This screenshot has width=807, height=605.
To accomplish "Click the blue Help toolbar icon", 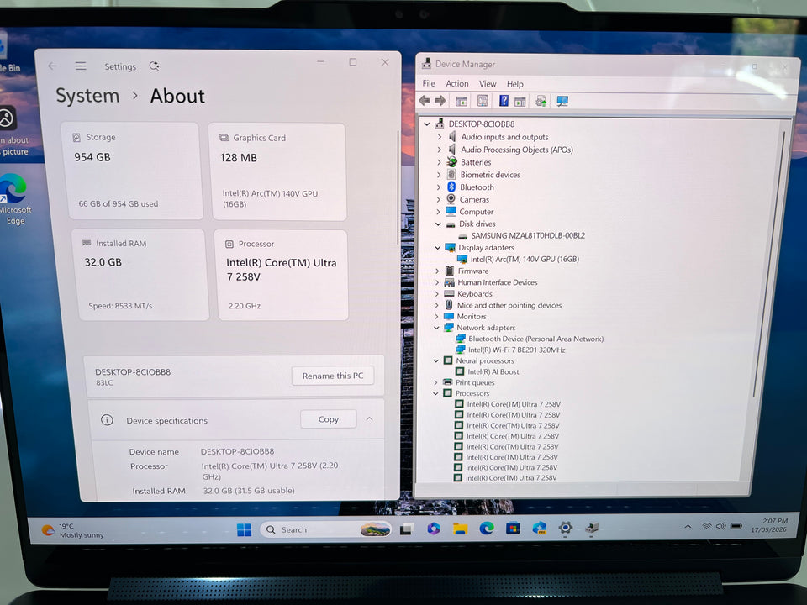I will pos(504,100).
